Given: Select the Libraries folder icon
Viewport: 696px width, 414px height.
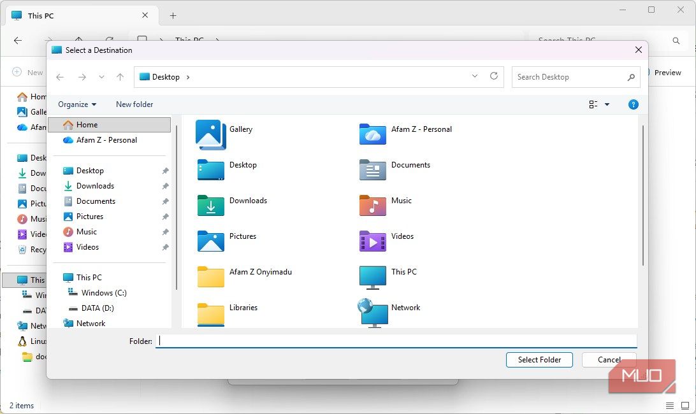Looking at the screenshot, I should tap(211, 315).
